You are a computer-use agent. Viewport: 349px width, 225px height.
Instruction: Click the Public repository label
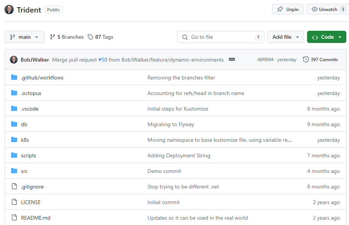coord(53,10)
